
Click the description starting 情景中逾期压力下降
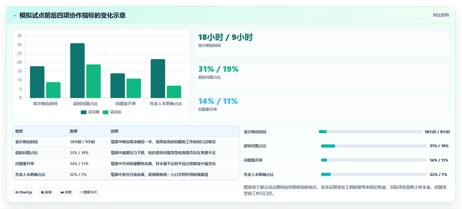pos(163,153)
